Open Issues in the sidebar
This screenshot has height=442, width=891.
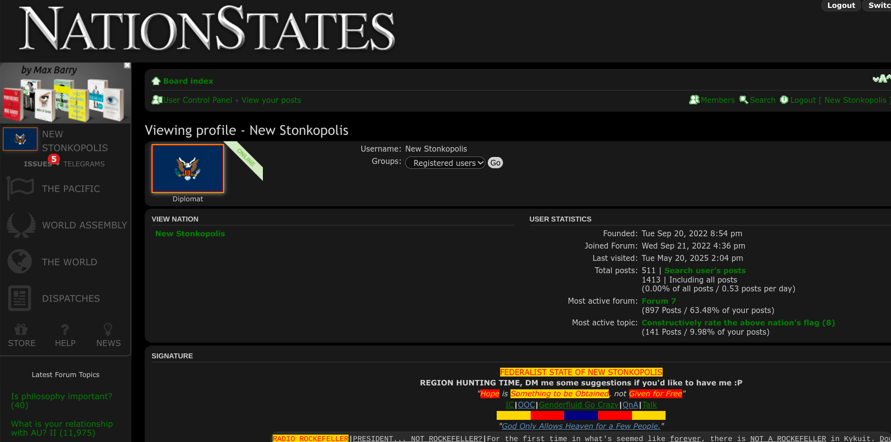38,164
